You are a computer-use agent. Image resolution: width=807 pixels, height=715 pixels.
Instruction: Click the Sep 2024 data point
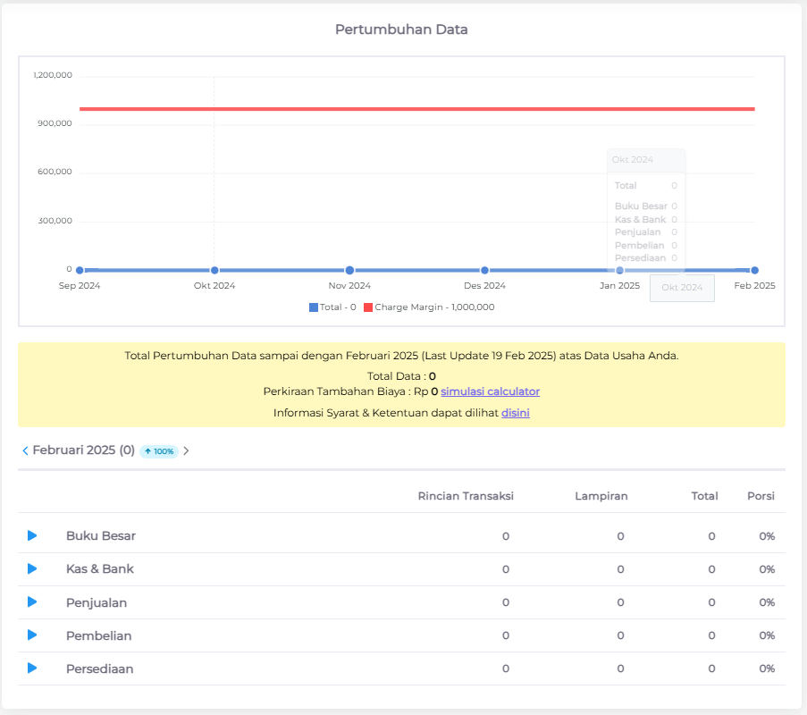(80, 270)
